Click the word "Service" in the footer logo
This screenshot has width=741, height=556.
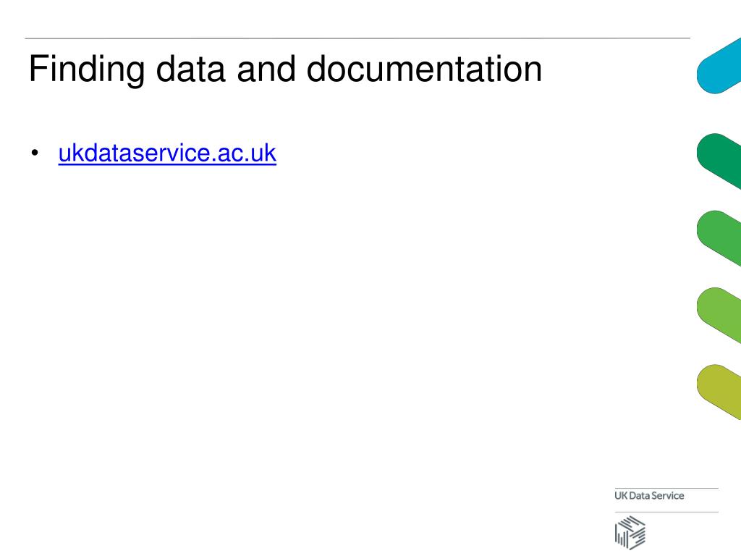667,496
